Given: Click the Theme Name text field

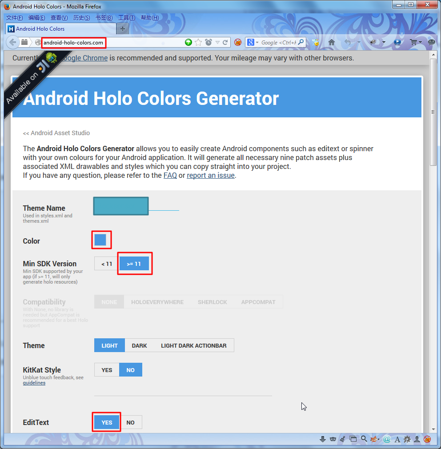Looking at the screenshot, I should [x=136, y=206].
